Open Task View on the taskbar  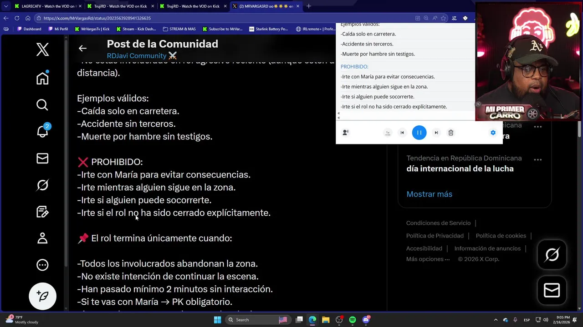[299, 320]
